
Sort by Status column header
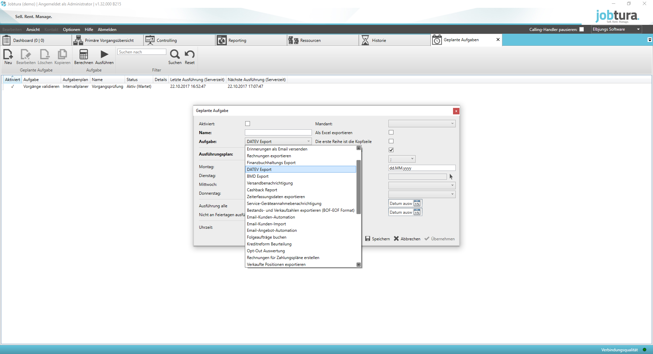(139, 80)
